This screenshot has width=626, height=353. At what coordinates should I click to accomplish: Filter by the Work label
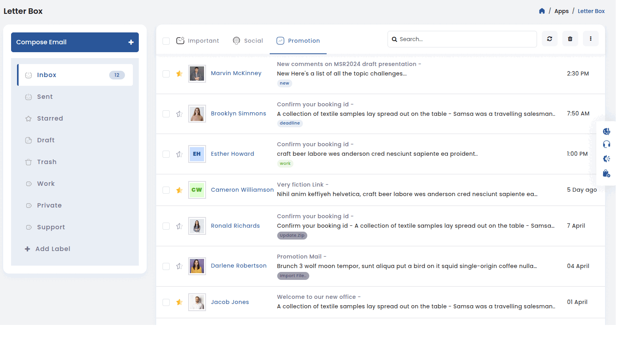(x=75, y=184)
